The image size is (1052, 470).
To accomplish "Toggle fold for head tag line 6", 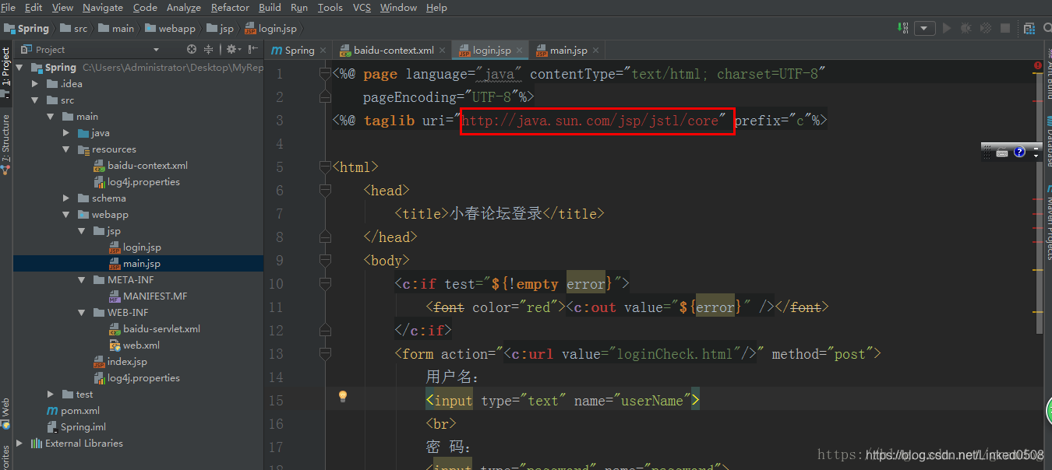I will coord(326,191).
